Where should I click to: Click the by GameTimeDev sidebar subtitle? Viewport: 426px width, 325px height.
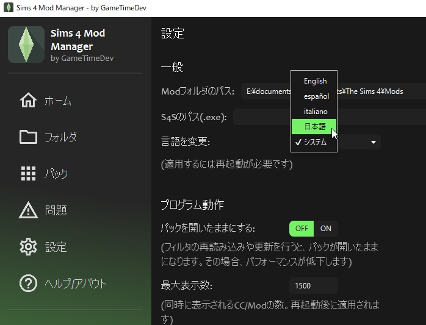[x=82, y=58]
